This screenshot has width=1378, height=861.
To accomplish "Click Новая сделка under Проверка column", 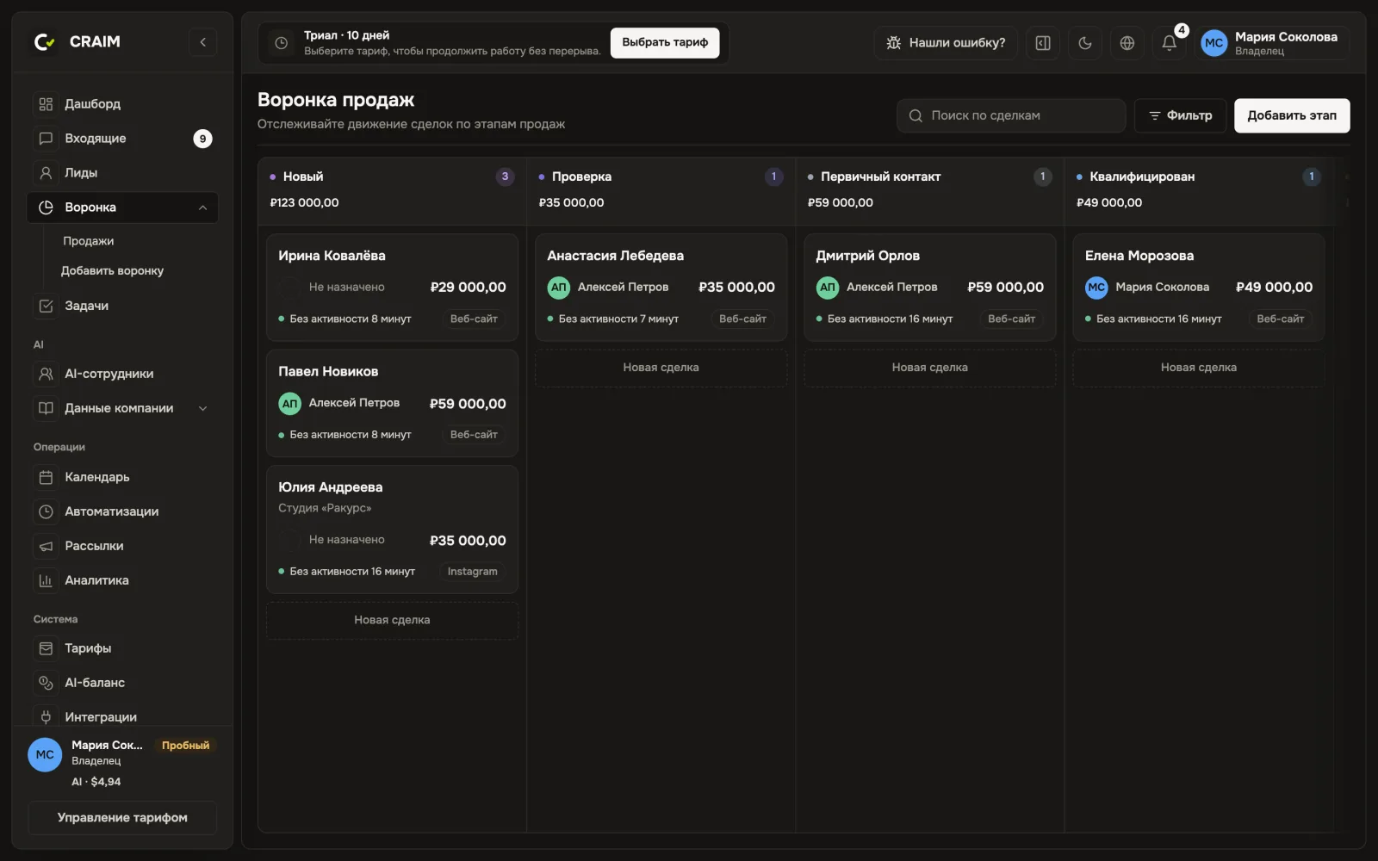I will [x=661, y=368].
